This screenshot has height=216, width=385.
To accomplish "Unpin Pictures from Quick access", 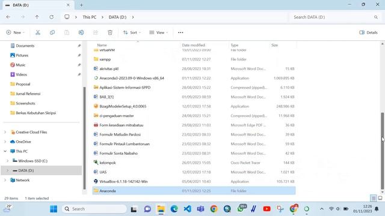I will pyautogui.click(x=79, y=55).
